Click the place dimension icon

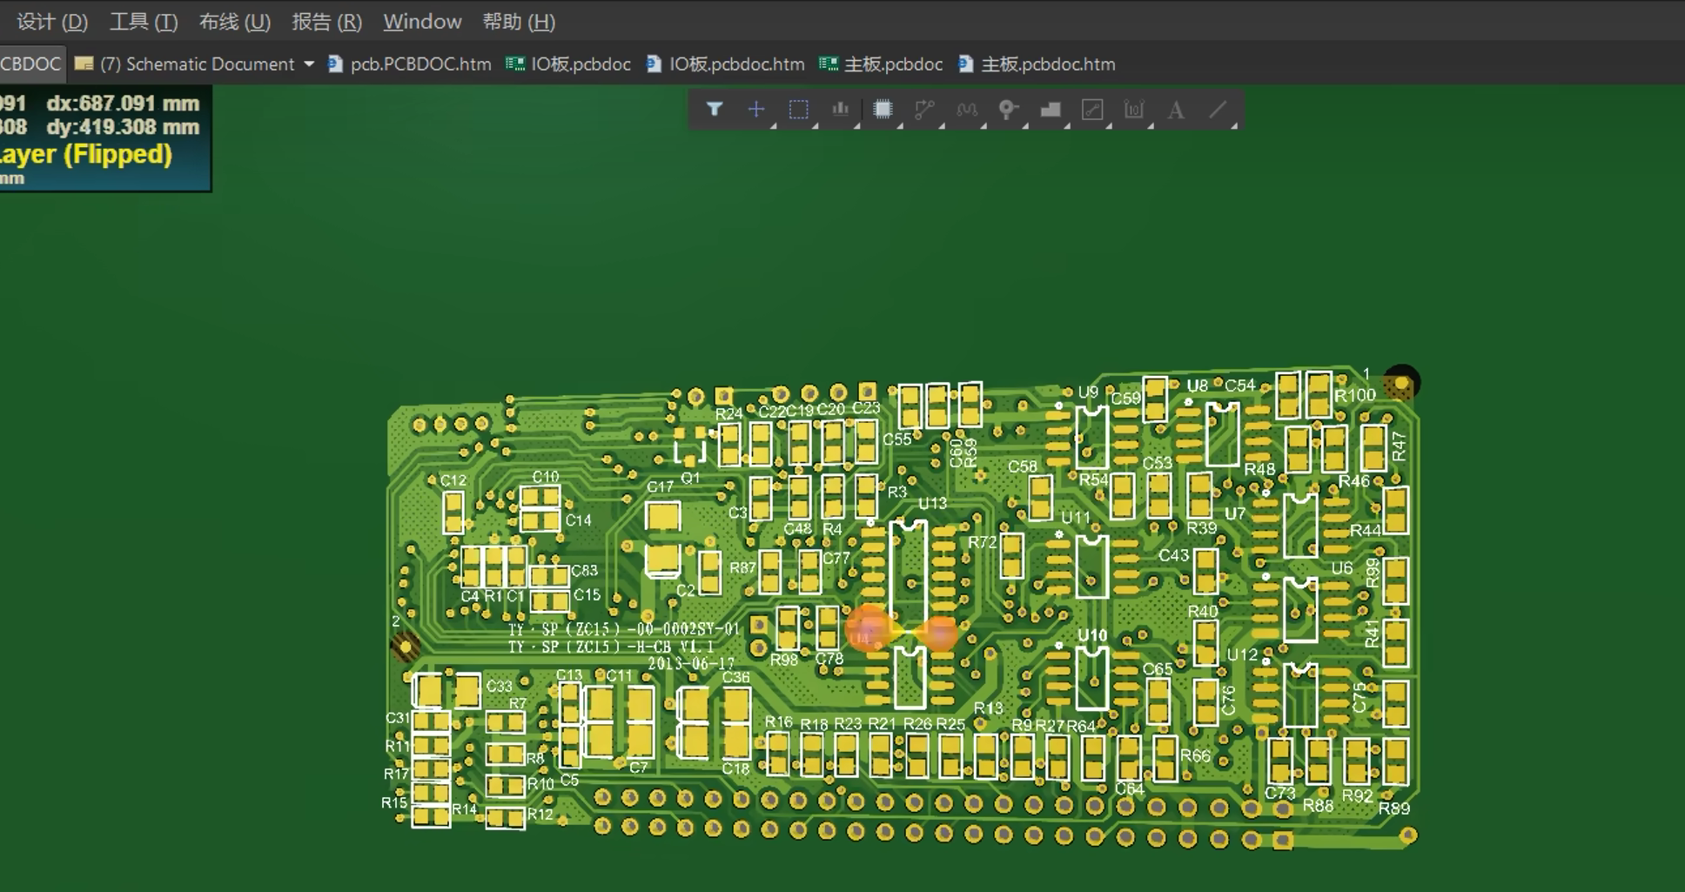point(1133,110)
